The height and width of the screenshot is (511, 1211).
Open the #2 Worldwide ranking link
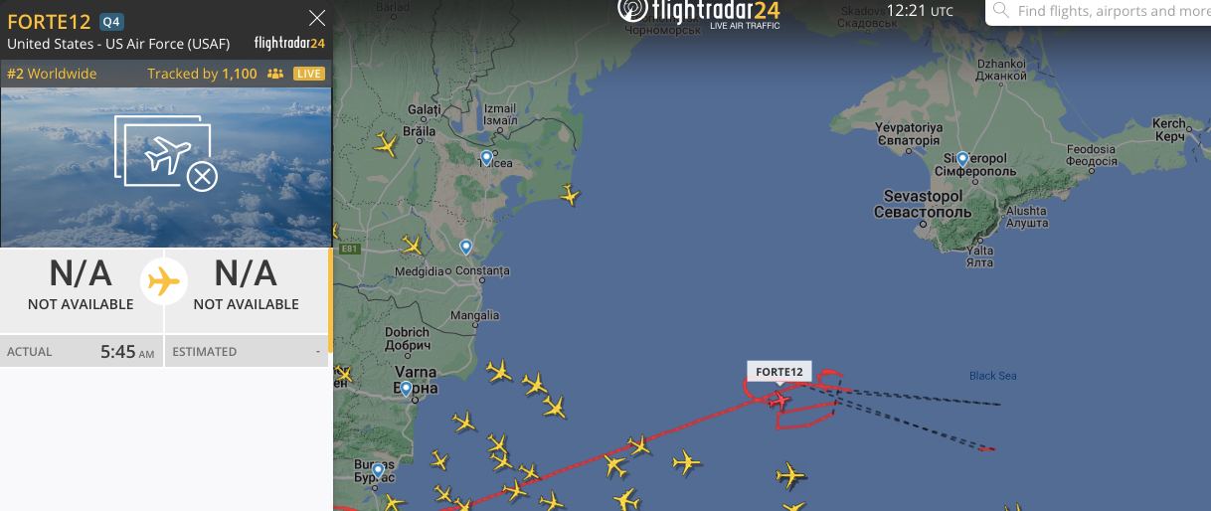pyautogui.click(x=52, y=74)
